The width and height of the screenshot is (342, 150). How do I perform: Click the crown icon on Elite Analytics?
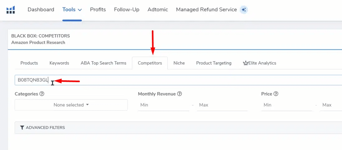click(245, 63)
